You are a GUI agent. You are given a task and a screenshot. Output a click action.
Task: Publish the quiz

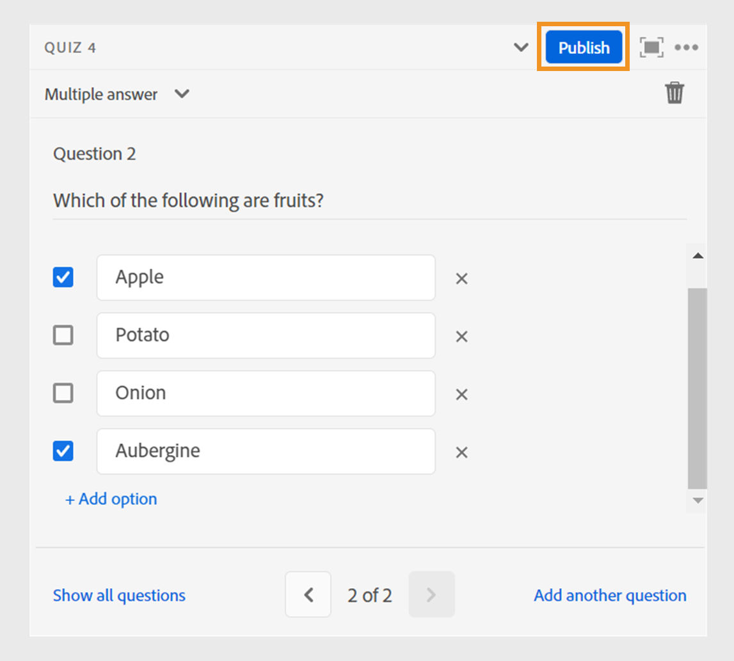click(584, 47)
